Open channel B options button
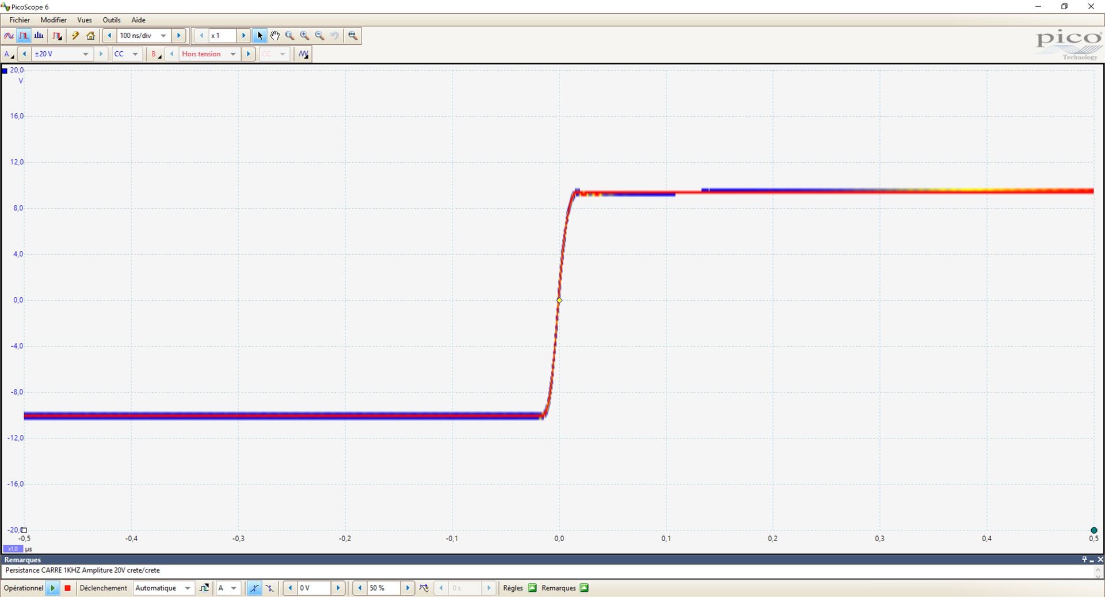 pyautogui.click(x=155, y=54)
